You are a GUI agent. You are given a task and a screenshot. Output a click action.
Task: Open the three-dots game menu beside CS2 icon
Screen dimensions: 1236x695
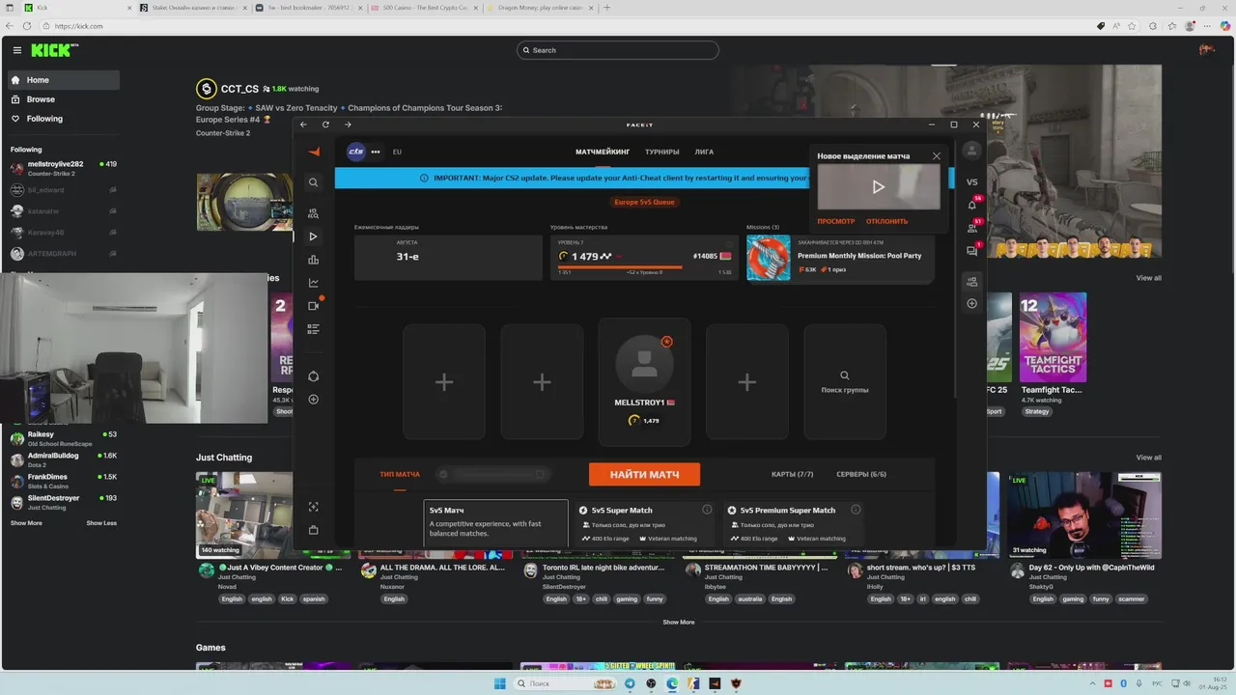pos(376,152)
